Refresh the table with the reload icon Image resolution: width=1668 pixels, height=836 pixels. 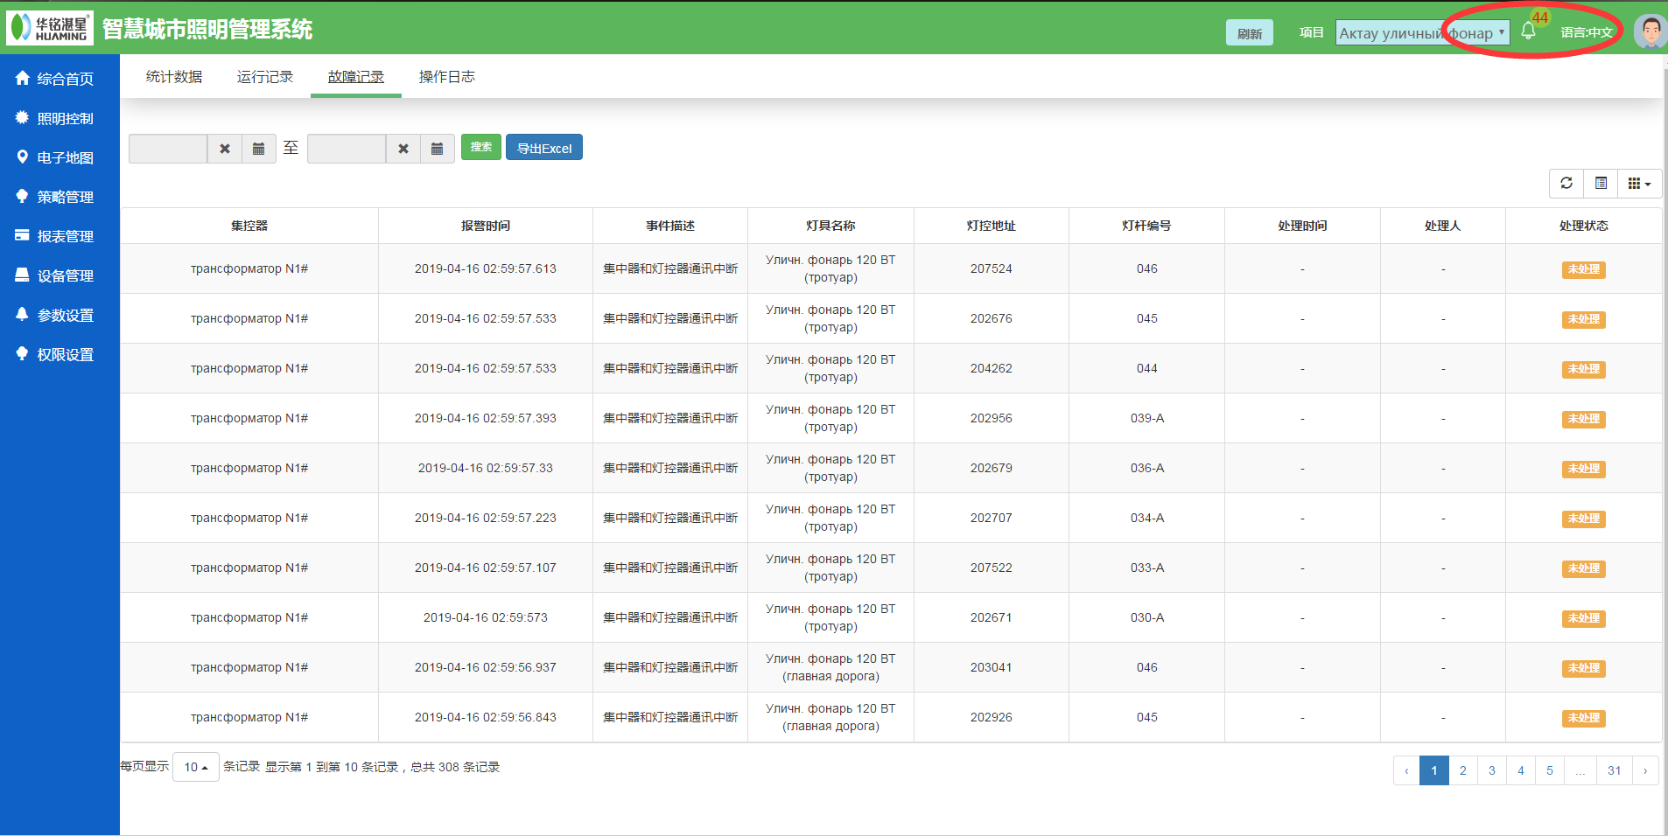(1566, 183)
